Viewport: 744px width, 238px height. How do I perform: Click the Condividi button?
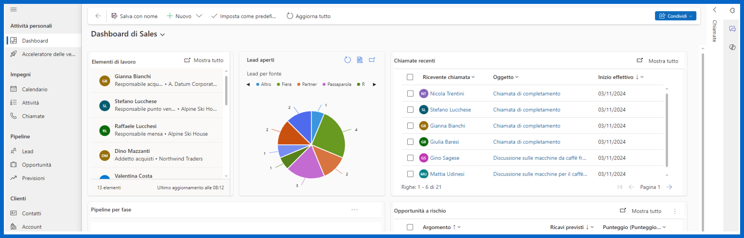(x=675, y=16)
